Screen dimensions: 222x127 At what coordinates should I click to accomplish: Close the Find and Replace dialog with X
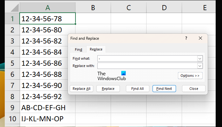[200, 38]
